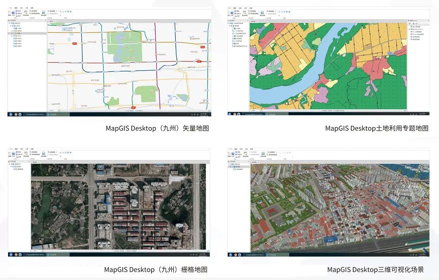Select the second magnifier zoom tool in vector map window
Screen dimensions: 439x280
(63, 11)
